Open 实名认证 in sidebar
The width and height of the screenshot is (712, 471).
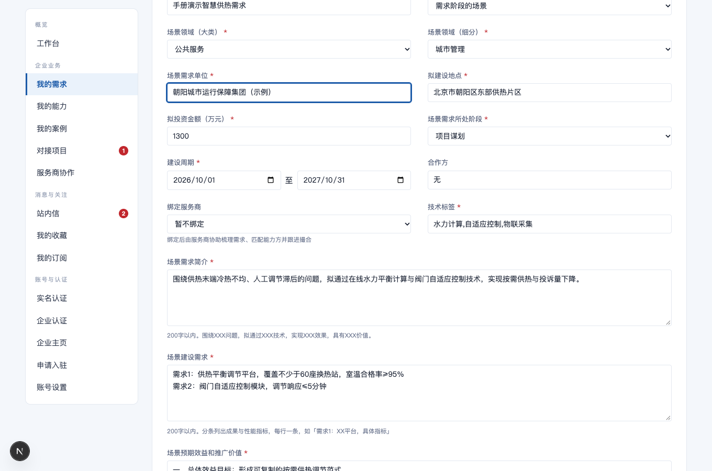coord(82,298)
